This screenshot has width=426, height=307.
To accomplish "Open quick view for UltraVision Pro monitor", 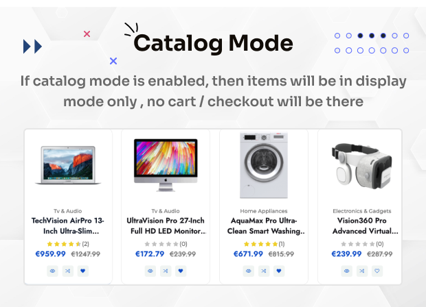I will (x=150, y=271).
